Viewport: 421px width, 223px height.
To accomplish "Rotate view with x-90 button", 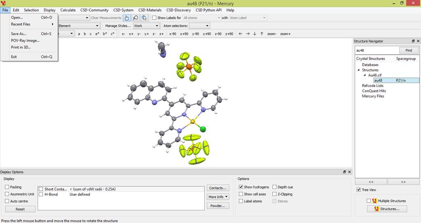I will 173,34.
